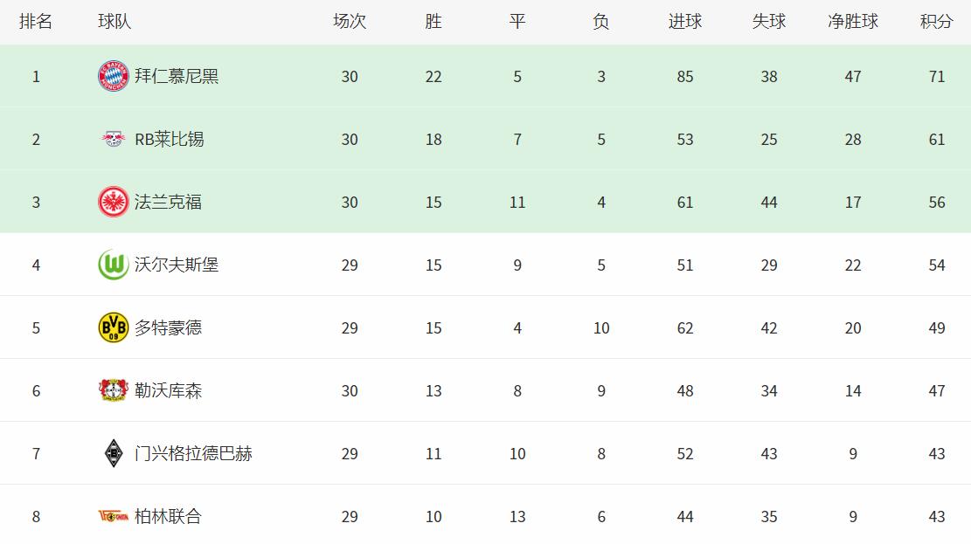Click the RB Leipzig club logo
This screenshot has width=971, height=544.
114,139
